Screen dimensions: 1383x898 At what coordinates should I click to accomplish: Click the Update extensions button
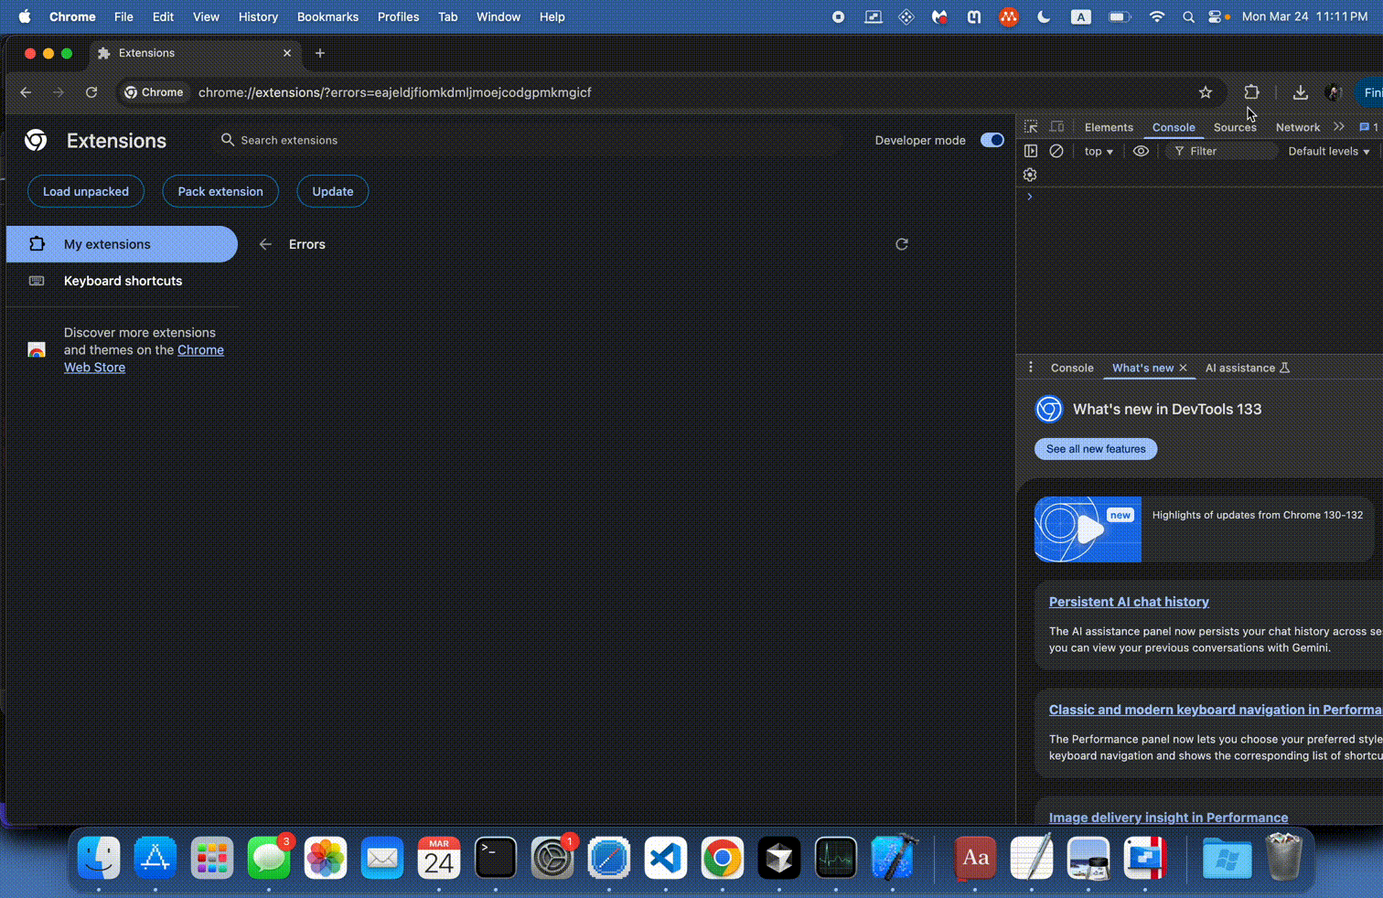point(333,191)
